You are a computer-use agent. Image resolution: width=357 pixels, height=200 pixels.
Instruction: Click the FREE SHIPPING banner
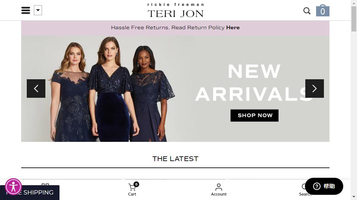click(30, 193)
